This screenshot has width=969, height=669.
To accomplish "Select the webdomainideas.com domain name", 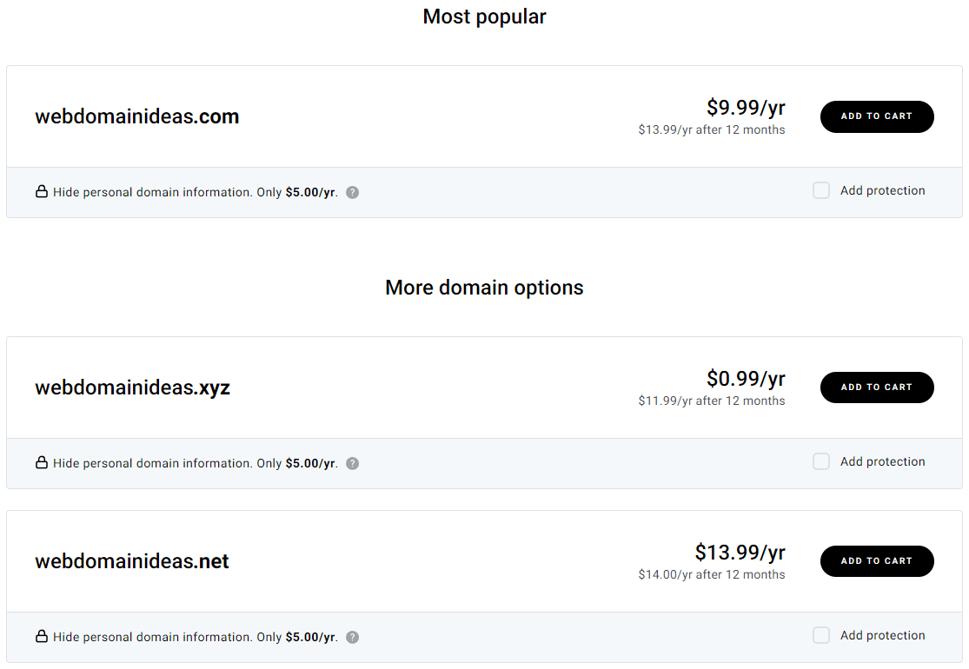I will tap(137, 116).
